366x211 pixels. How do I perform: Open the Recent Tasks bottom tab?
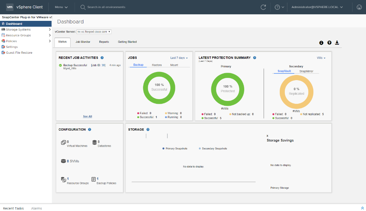pos(13,208)
